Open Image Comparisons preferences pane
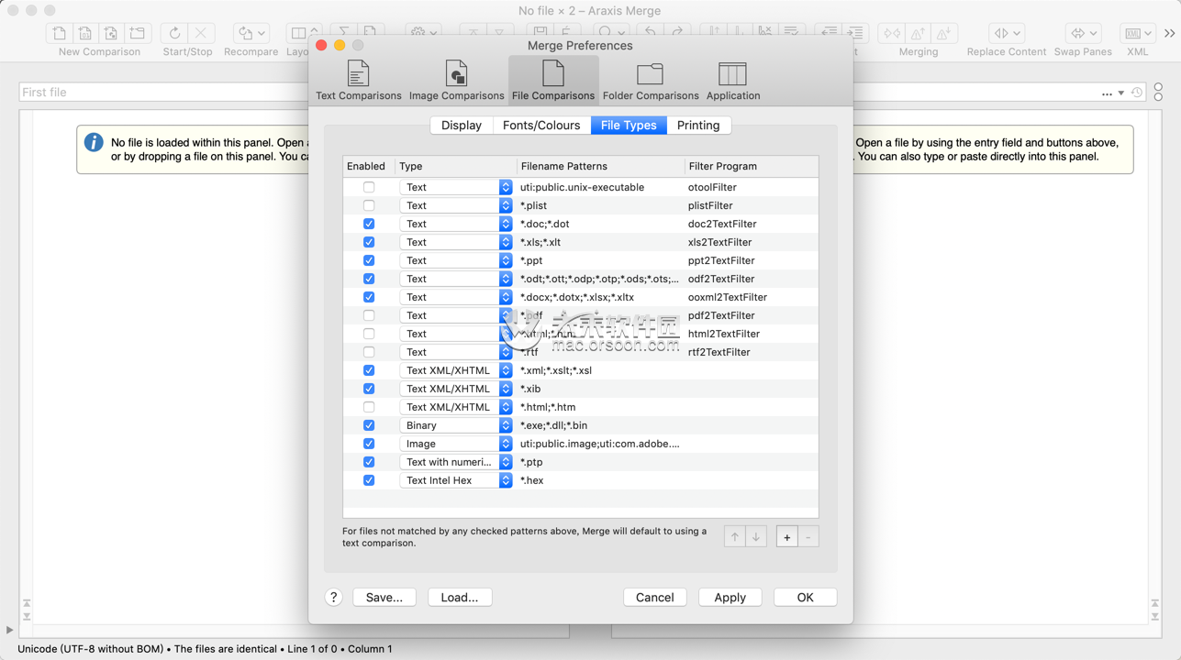 coord(456,81)
